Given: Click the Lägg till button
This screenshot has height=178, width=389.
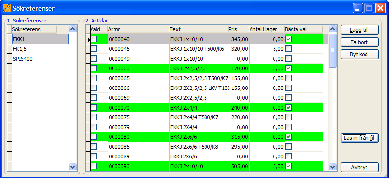Looking at the screenshot, I should tap(360, 30).
